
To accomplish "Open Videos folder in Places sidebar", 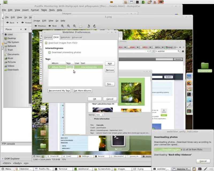I will click(9, 66).
